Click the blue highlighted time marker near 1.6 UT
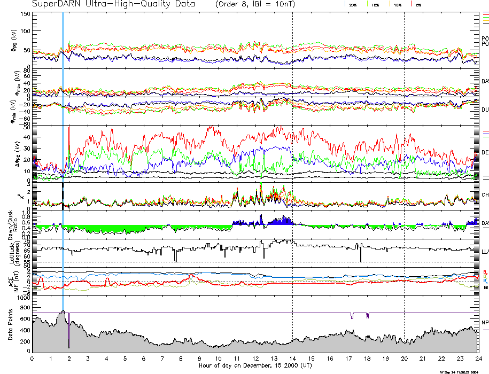Screen dimensions: 489x374 (x=63, y=161)
